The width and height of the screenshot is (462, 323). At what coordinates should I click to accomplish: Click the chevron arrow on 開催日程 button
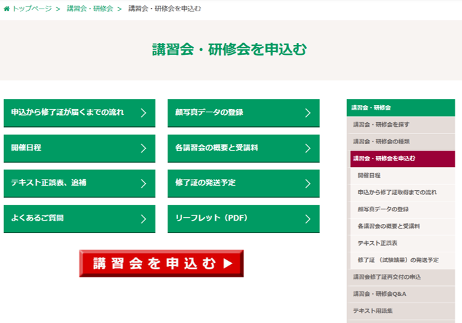pyautogui.click(x=143, y=148)
